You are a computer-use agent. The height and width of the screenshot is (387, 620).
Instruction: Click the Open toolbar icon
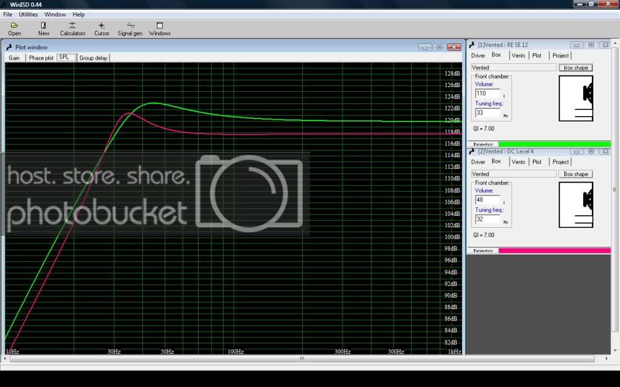(x=15, y=29)
